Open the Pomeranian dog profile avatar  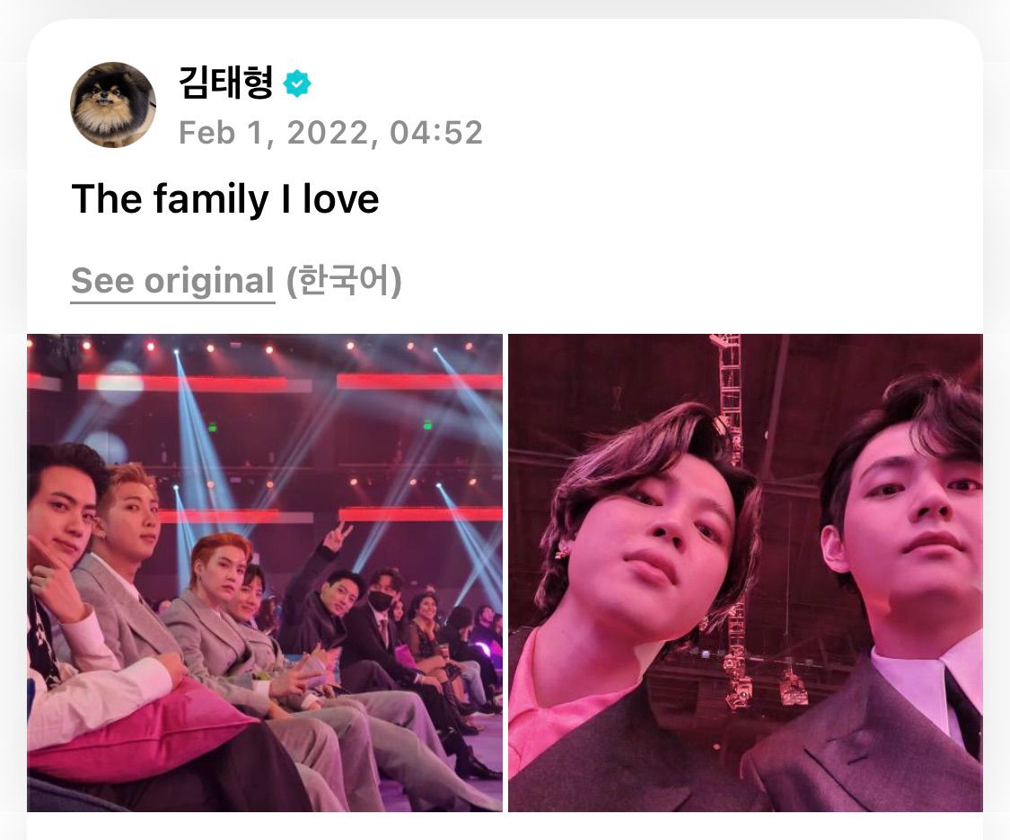tap(113, 105)
